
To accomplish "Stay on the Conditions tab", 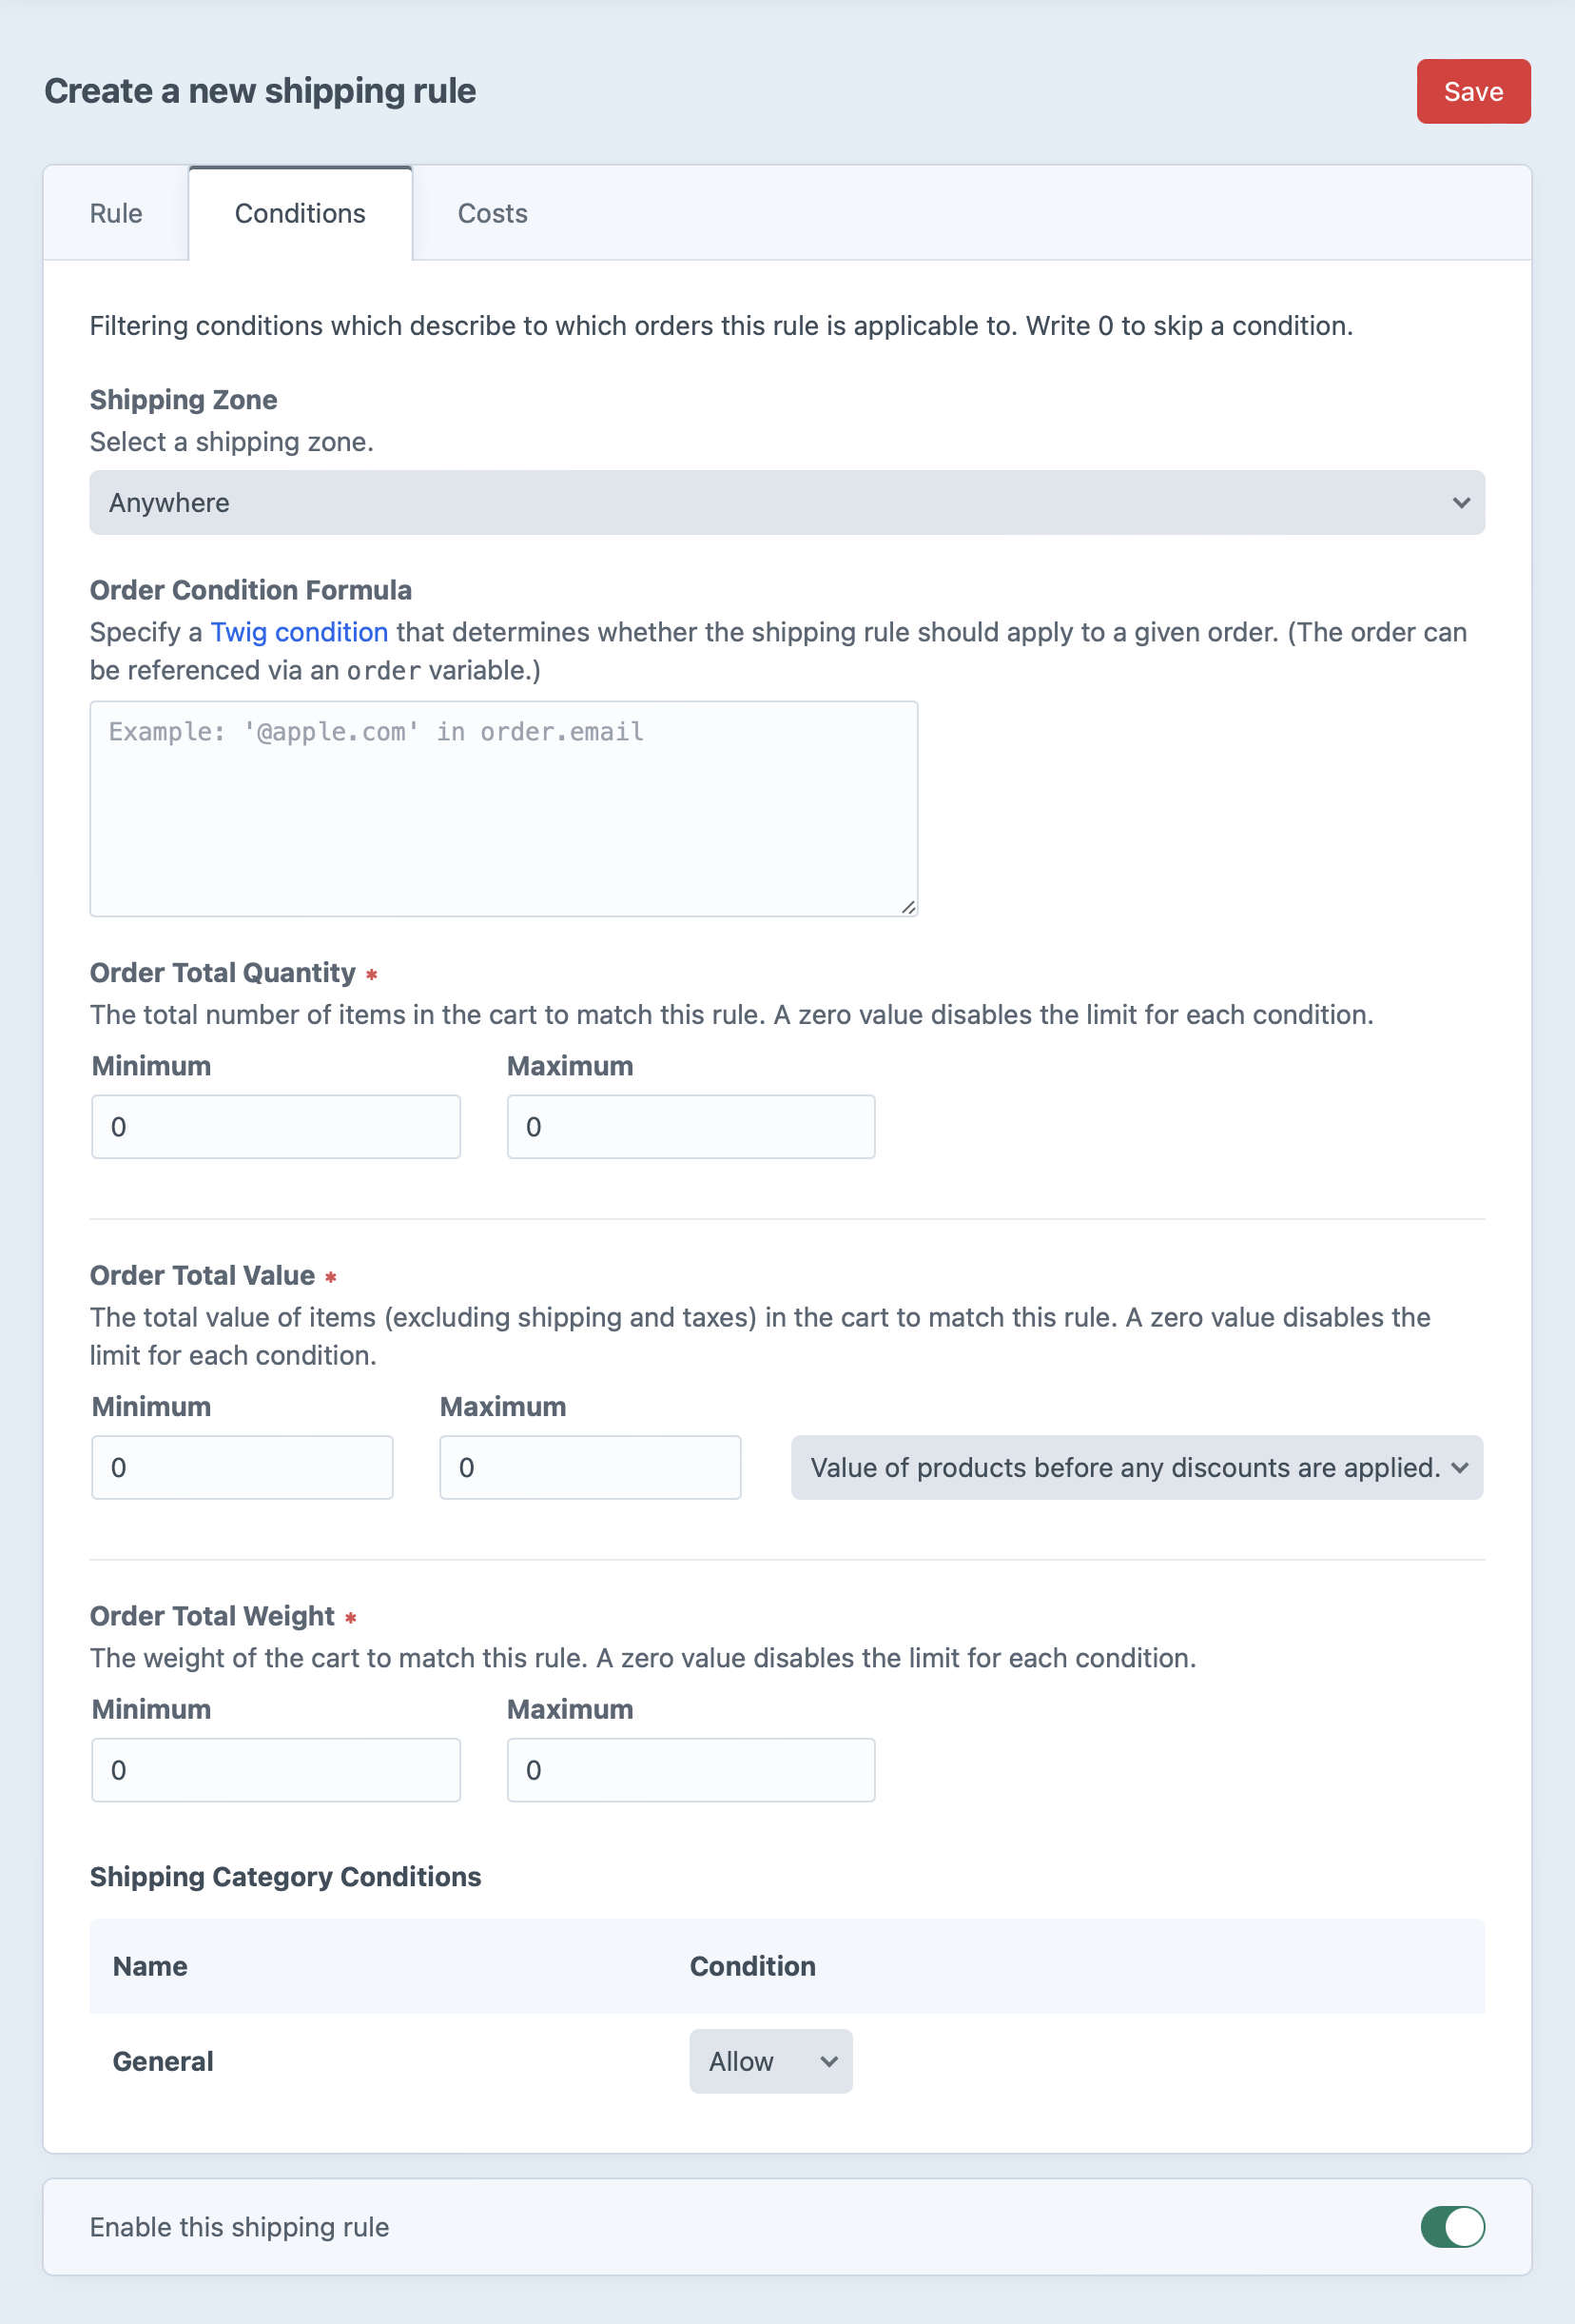I will pyautogui.click(x=300, y=212).
